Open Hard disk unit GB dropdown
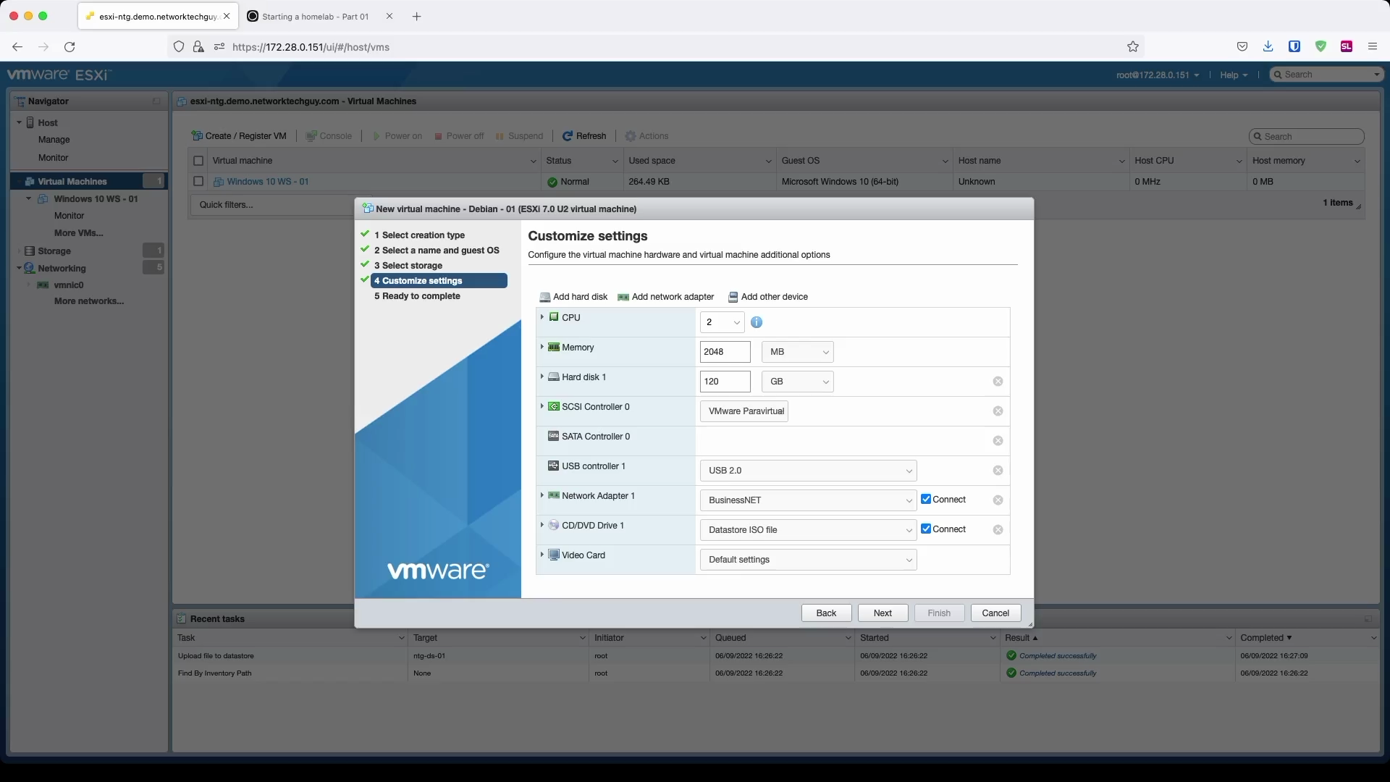The image size is (1390, 782). 798,382
